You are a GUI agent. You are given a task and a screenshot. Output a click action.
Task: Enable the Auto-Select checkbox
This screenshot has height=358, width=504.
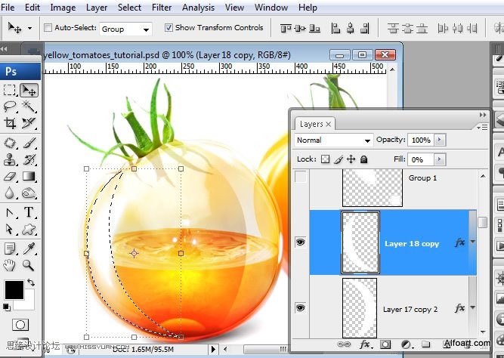(x=48, y=28)
